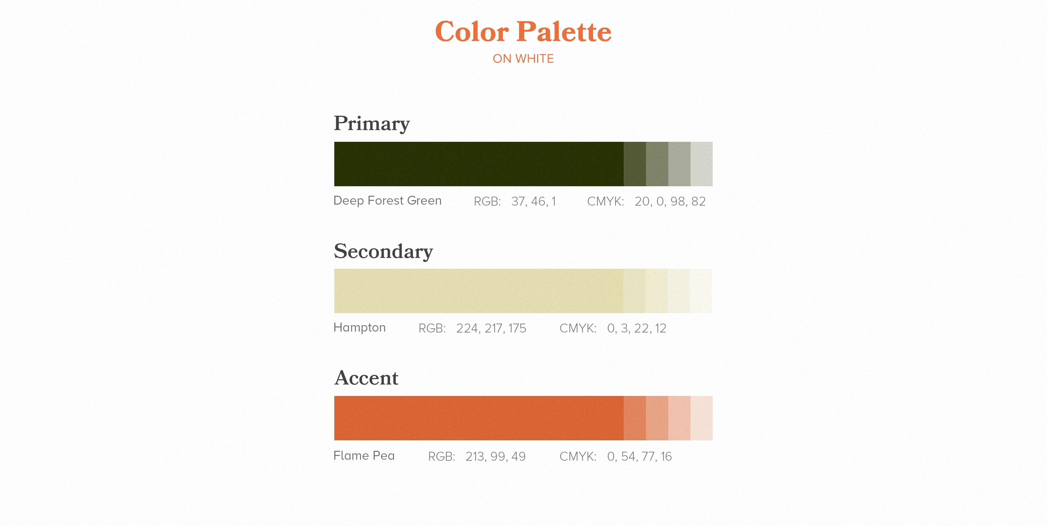Select the first orange tint beside the main bar

point(635,418)
